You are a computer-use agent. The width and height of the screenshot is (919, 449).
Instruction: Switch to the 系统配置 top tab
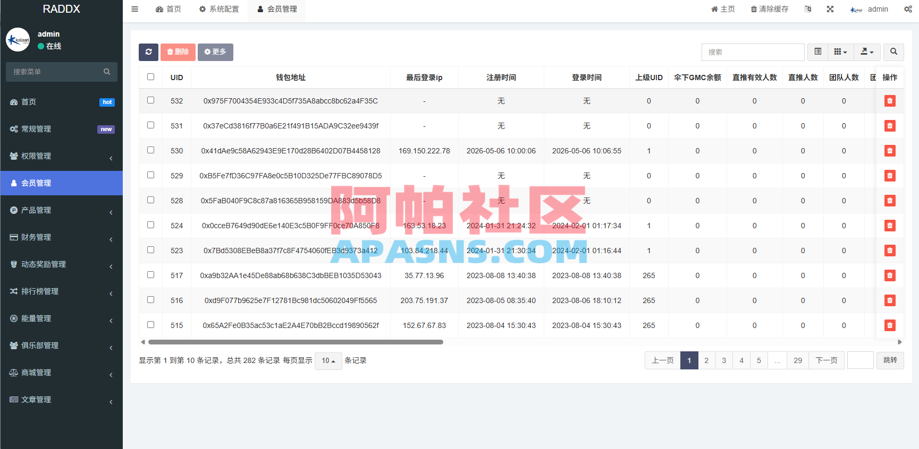(219, 9)
